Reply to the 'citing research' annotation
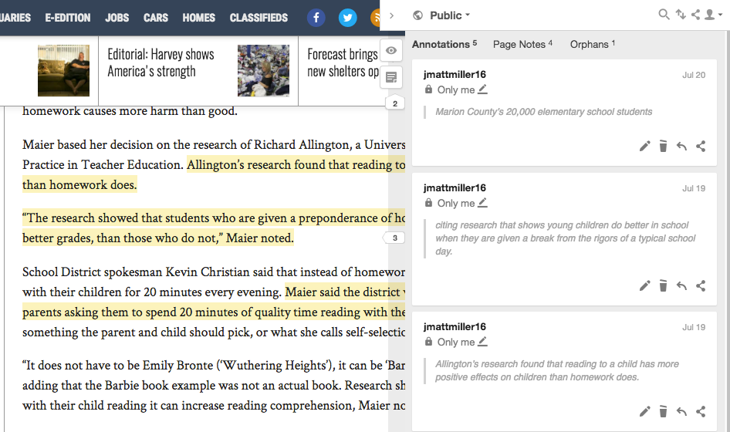 point(681,286)
